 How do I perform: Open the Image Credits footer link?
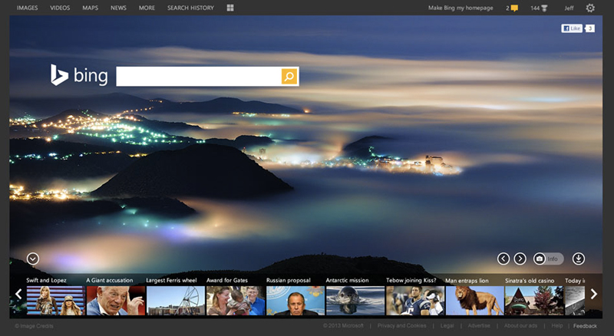[x=34, y=326]
